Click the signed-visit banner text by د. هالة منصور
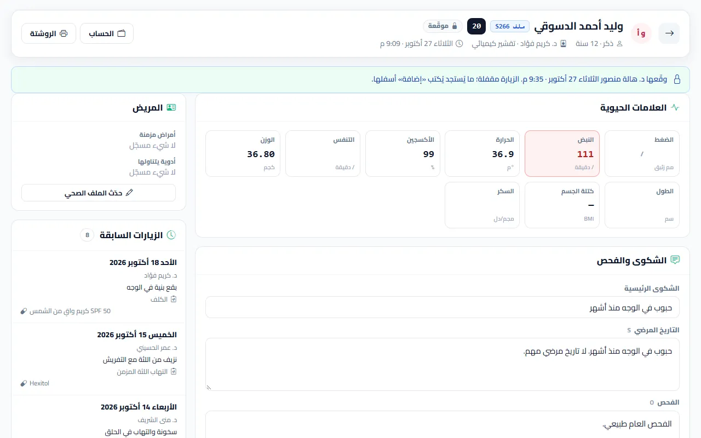 tap(519, 79)
